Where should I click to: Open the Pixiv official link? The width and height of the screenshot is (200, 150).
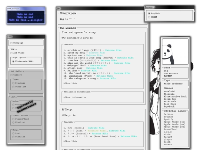click(167, 134)
